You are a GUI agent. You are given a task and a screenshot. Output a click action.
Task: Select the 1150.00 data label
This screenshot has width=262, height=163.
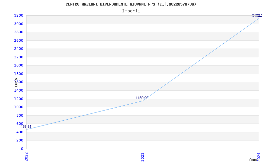tap(142, 98)
